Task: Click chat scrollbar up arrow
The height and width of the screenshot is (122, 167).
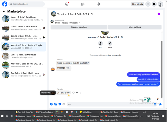Action: 162,32
